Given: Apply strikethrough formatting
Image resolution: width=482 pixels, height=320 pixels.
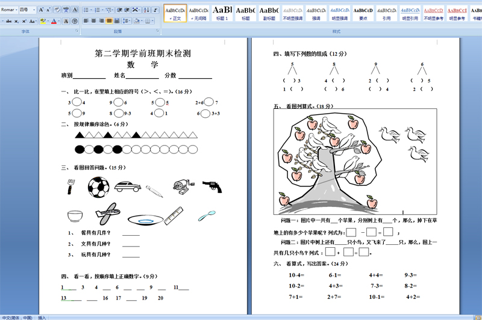Looking at the screenshot, I should click(8, 21).
